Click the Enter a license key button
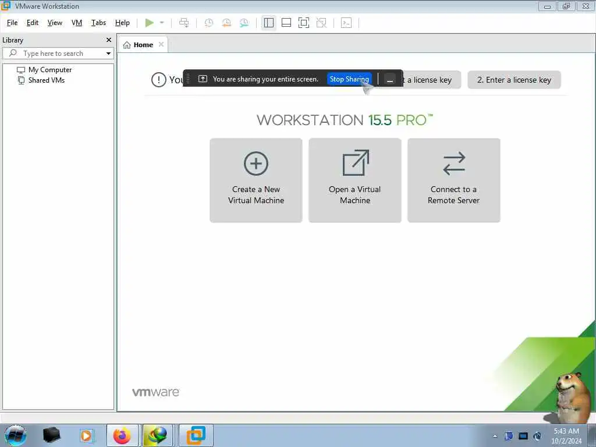The image size is (596, 447). 514,80
